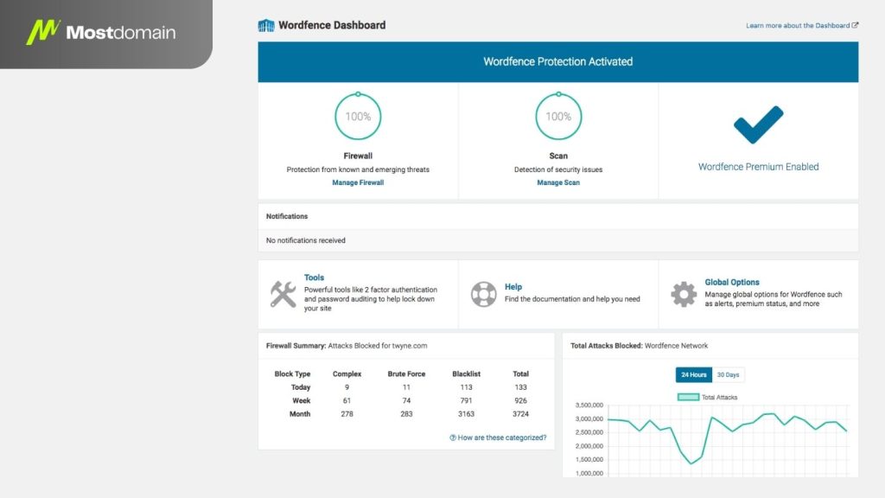885x498 pixels.
Task: Click Today's Blacklist value 113
Action: [x=466, y=387]
